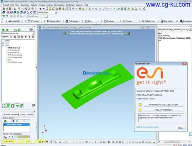Click the Play button in animation bar
The height and width of the screenshot is (146, 192).
(x=123, y=142)
